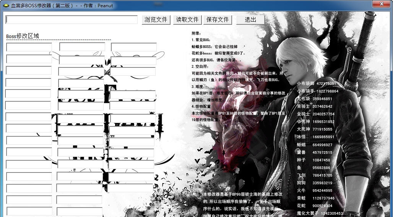
Task: Click the 读取文件 read file button
Action: [187, 20]
